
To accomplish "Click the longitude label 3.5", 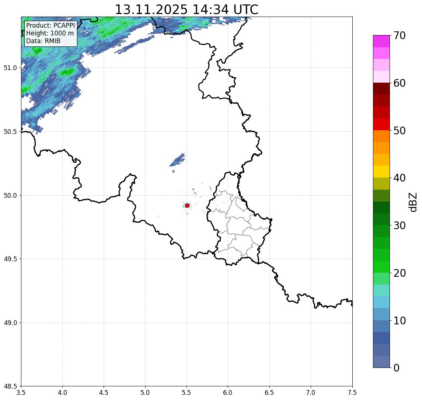I will 21,393.
